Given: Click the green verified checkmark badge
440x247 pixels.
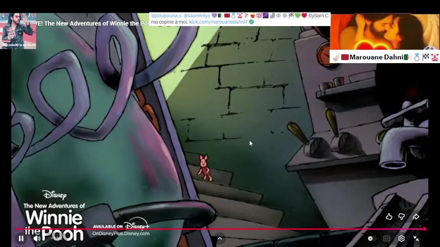Looking at the screenshot, I should point(251,22).
